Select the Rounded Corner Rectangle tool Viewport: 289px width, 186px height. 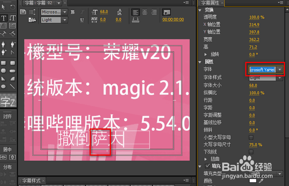[13, 63]
